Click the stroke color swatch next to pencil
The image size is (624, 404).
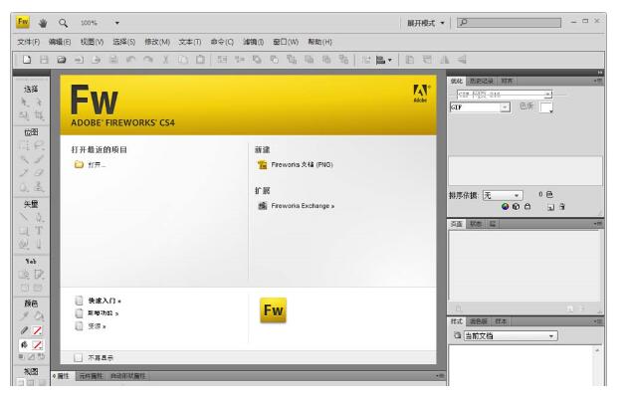[x=38, y=330]
